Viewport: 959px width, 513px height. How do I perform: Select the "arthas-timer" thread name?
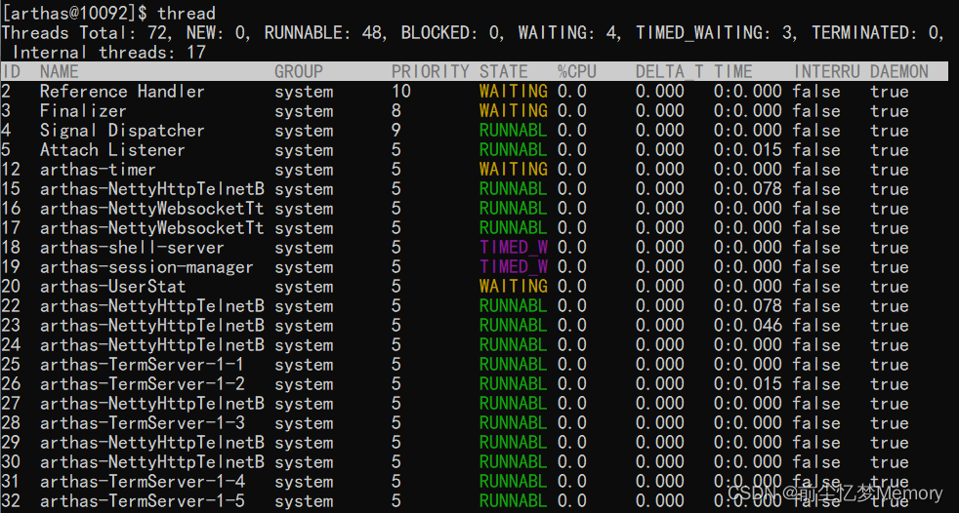point(98,169)
